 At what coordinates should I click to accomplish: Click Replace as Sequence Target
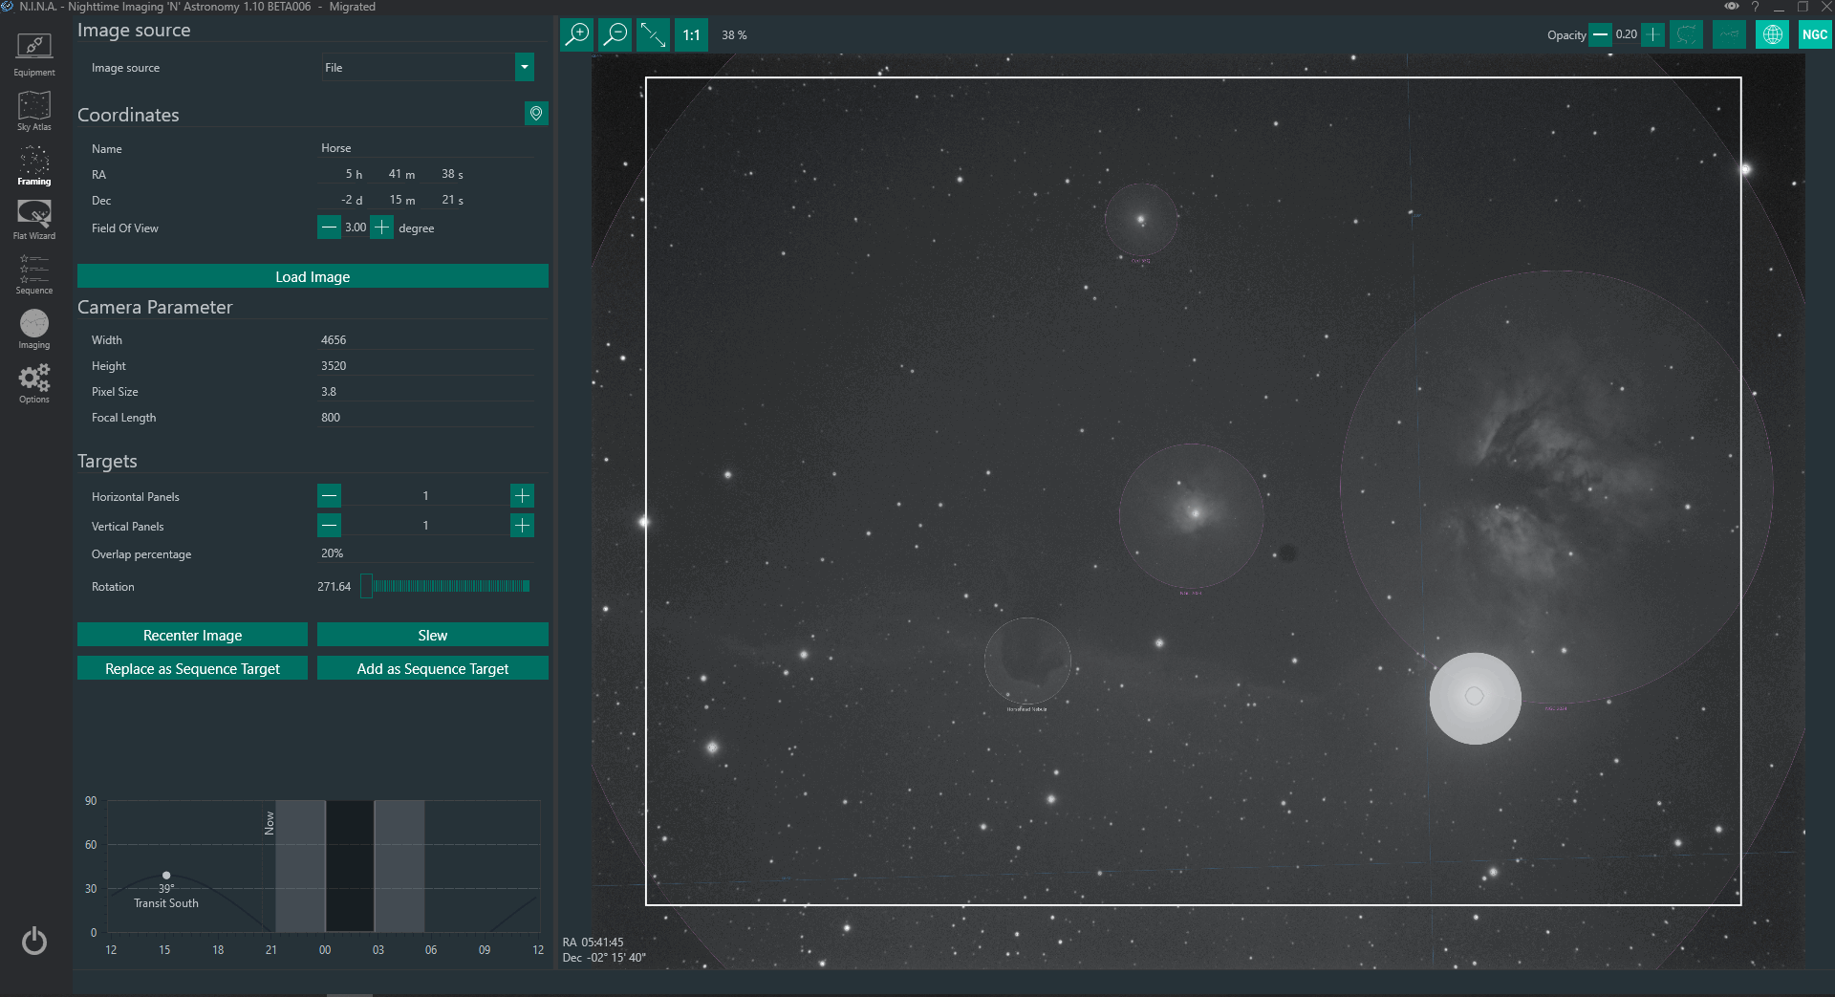tap(192, 668)
